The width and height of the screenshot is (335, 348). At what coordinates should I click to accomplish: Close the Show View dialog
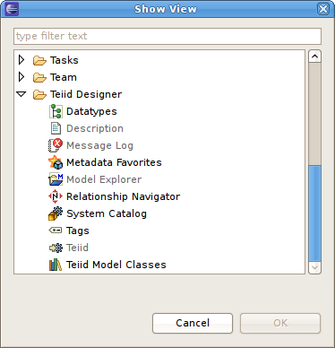click(323, 9)
